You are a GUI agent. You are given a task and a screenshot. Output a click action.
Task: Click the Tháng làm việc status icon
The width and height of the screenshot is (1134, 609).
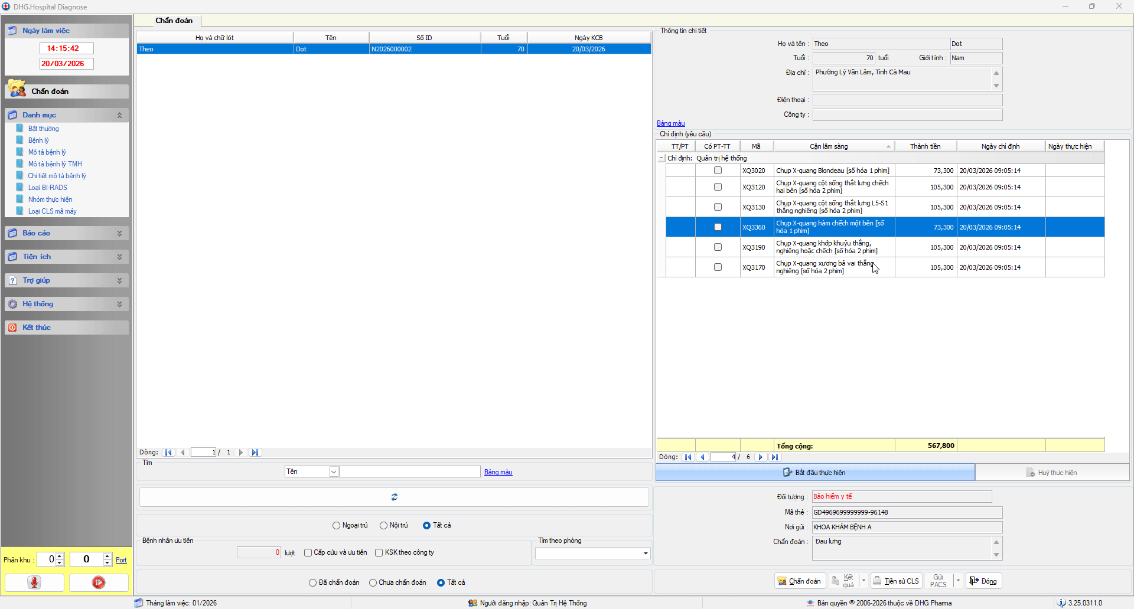click(139, 603)
